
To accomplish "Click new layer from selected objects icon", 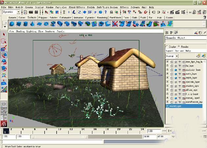I will (204, 56).
